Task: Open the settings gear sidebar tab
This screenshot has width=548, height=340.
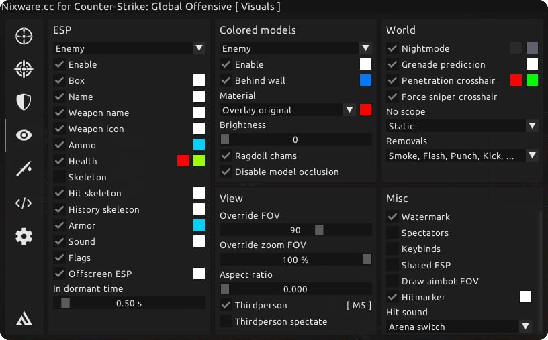Action: (24, 236)
